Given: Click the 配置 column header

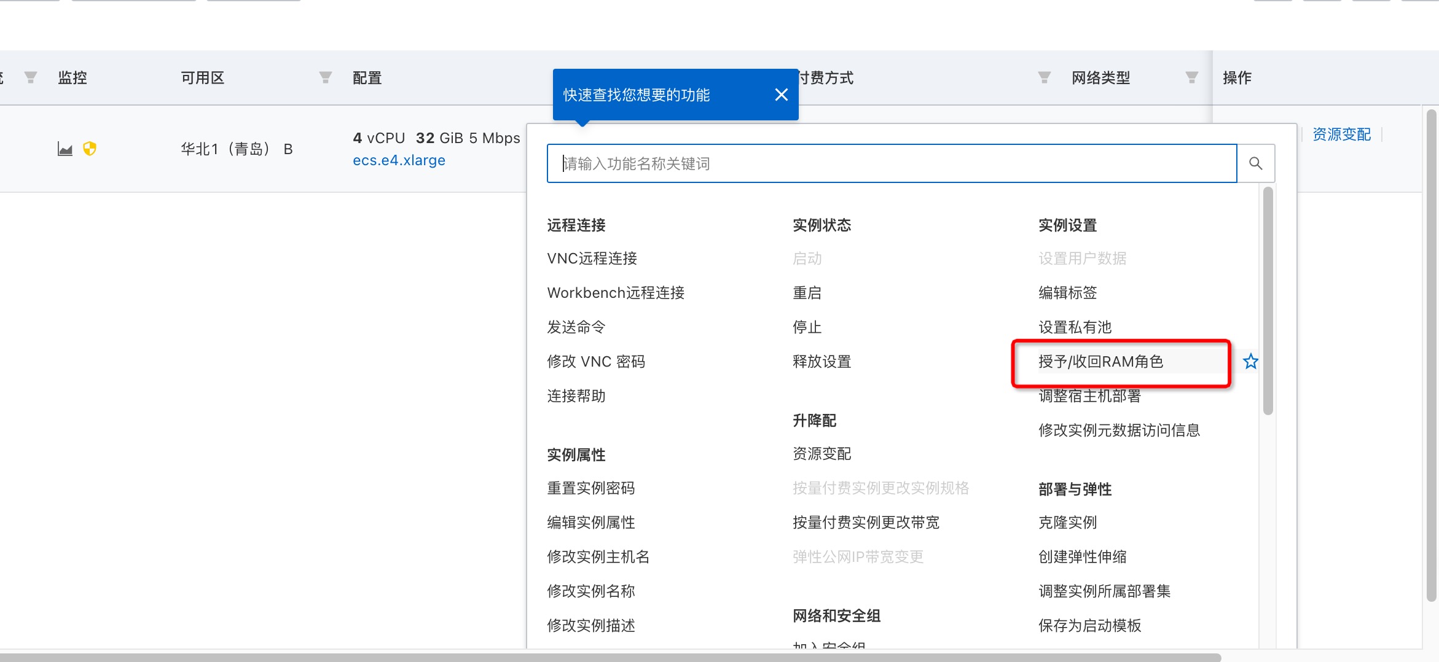Looking at the screenshot, I should click(x=367, y=78).
